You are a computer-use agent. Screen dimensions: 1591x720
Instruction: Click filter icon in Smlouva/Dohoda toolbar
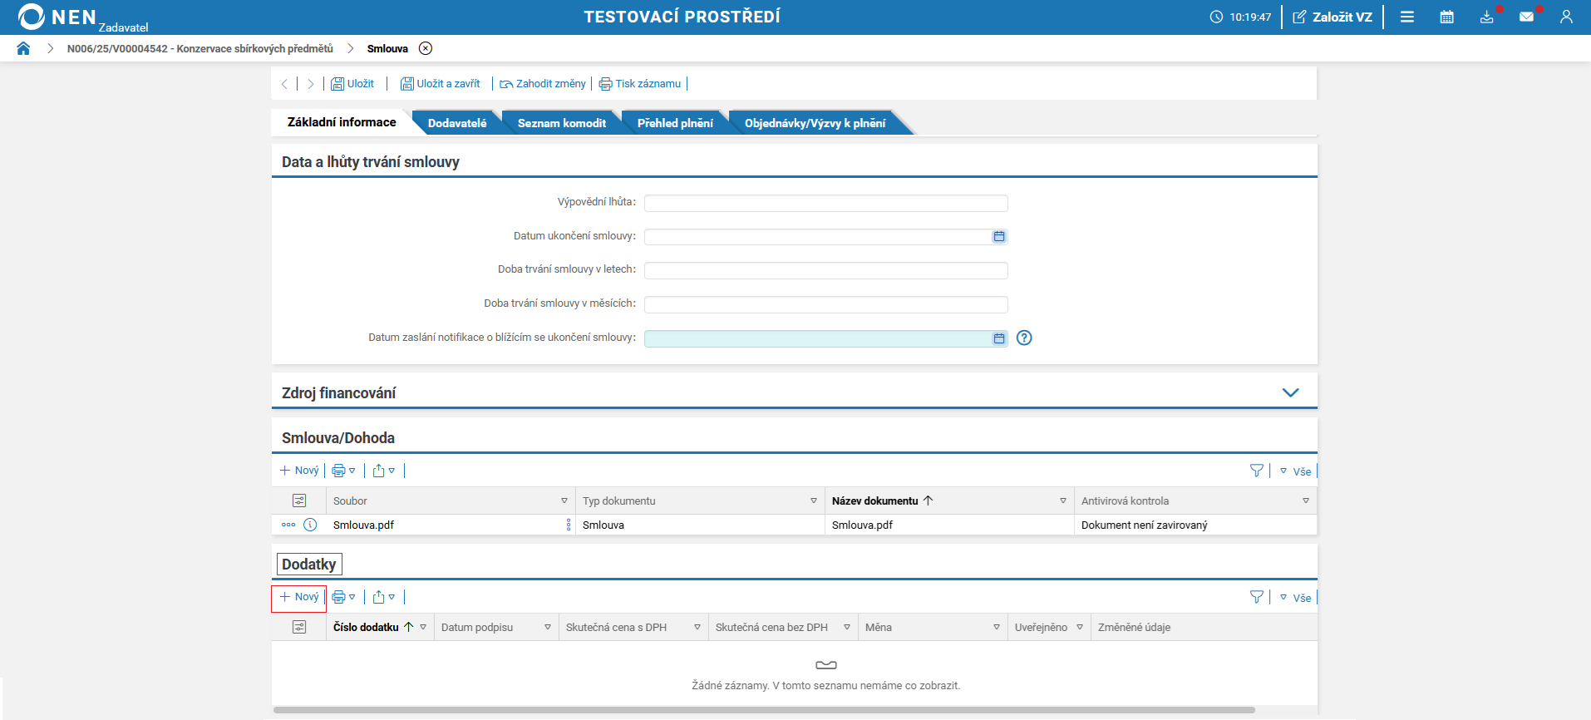point(1256,471)
